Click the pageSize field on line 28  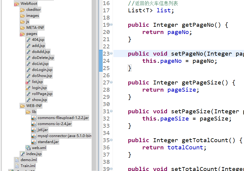(182, 90)
